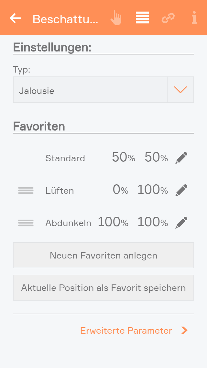207x368 pixels.
Task: Go back using the arrow icon
Action: (x=16, y=18)
